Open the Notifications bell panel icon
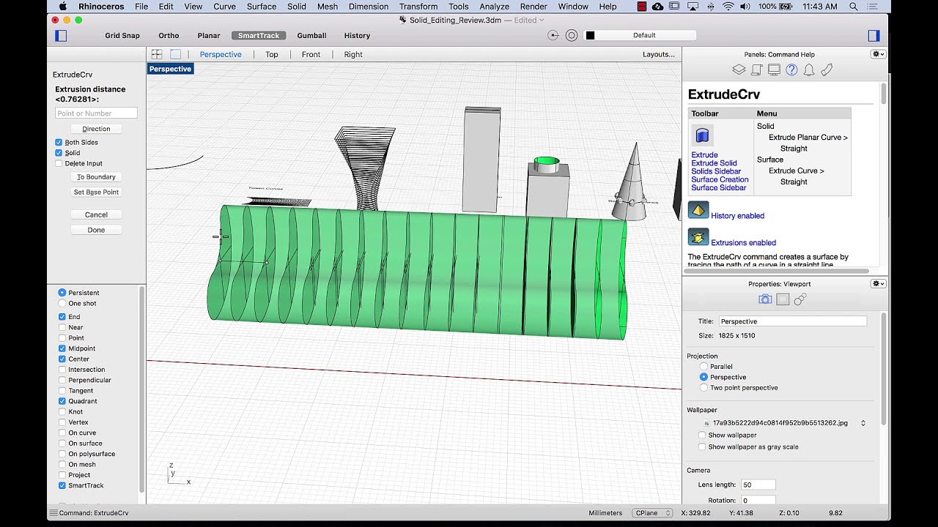Screen dimensions: 938x527 809,70
